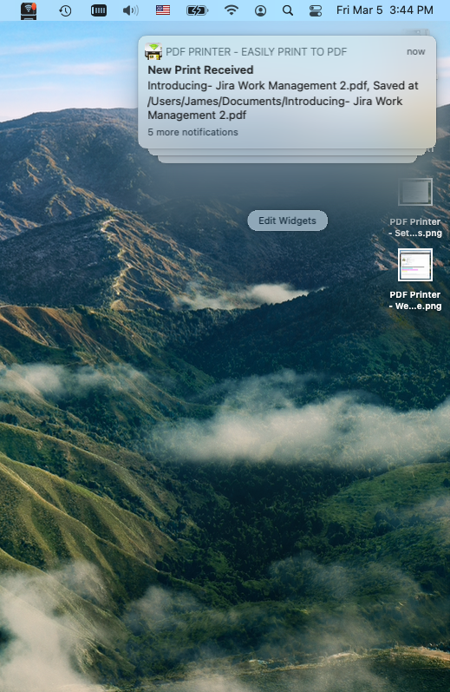
Task: Click the stacked notifications beneath the top card
Action: coord(287,156)
